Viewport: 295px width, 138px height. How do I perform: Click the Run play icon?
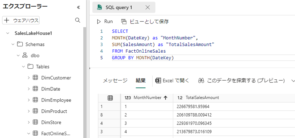tap(99, 21)
